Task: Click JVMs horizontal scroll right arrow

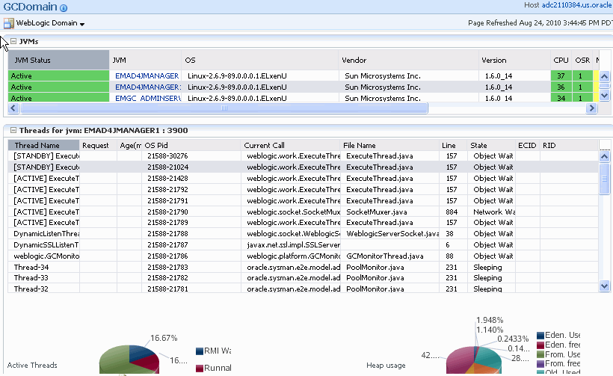Action: point(591,108)
